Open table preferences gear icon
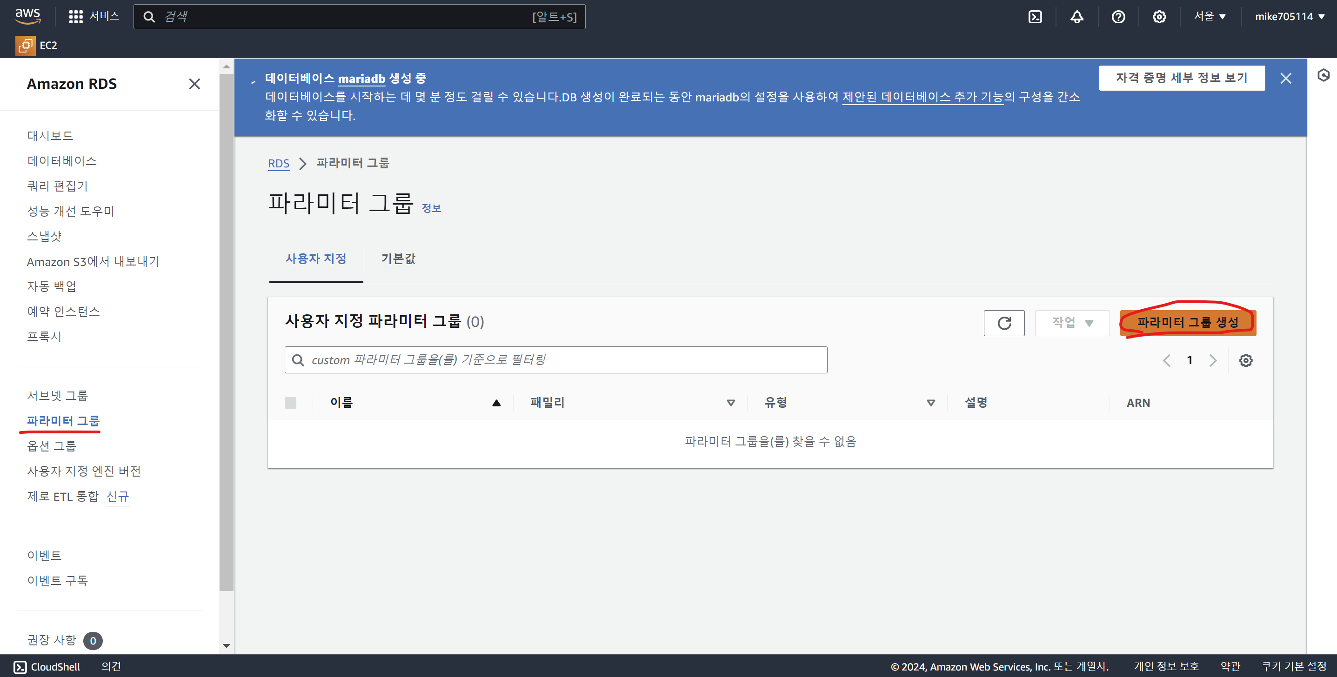Viewport: 1337px width, 677px height. click(1246, 360)
